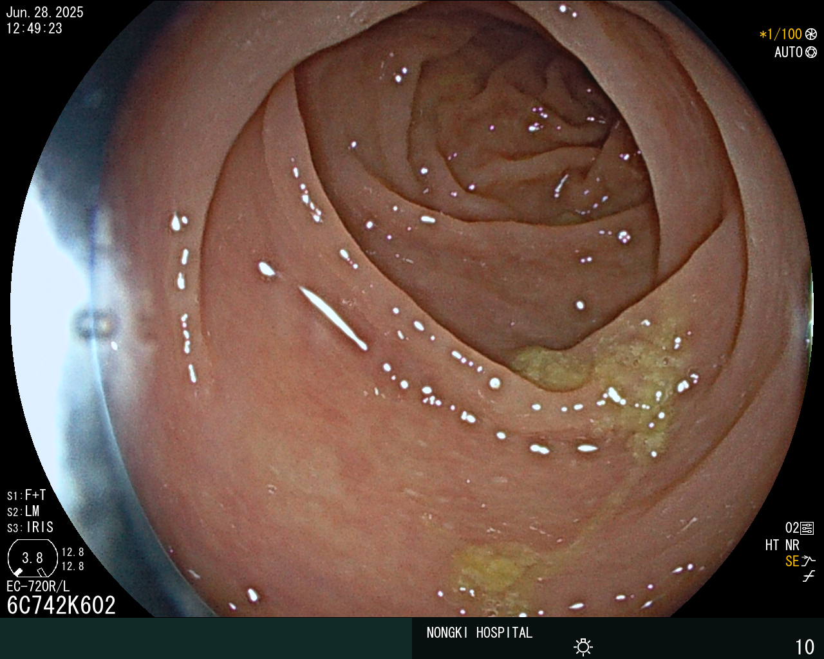The height and width of the screenshot is (659, 824).
Task: Click the date text Jun. 28. 2025
Action: click(44, 12)
